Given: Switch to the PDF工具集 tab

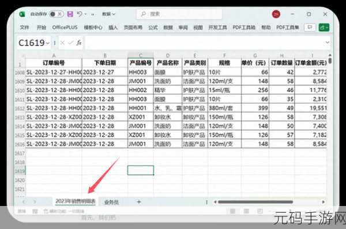Looking at the screenshot, I should 288,27.
